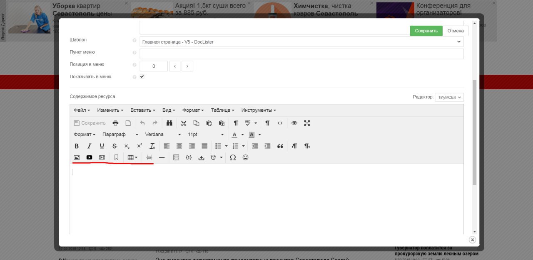The width and height of the screenshot is (533, 260).
Task: Click the Increase indent icon
Action: (x=267, y=146)
